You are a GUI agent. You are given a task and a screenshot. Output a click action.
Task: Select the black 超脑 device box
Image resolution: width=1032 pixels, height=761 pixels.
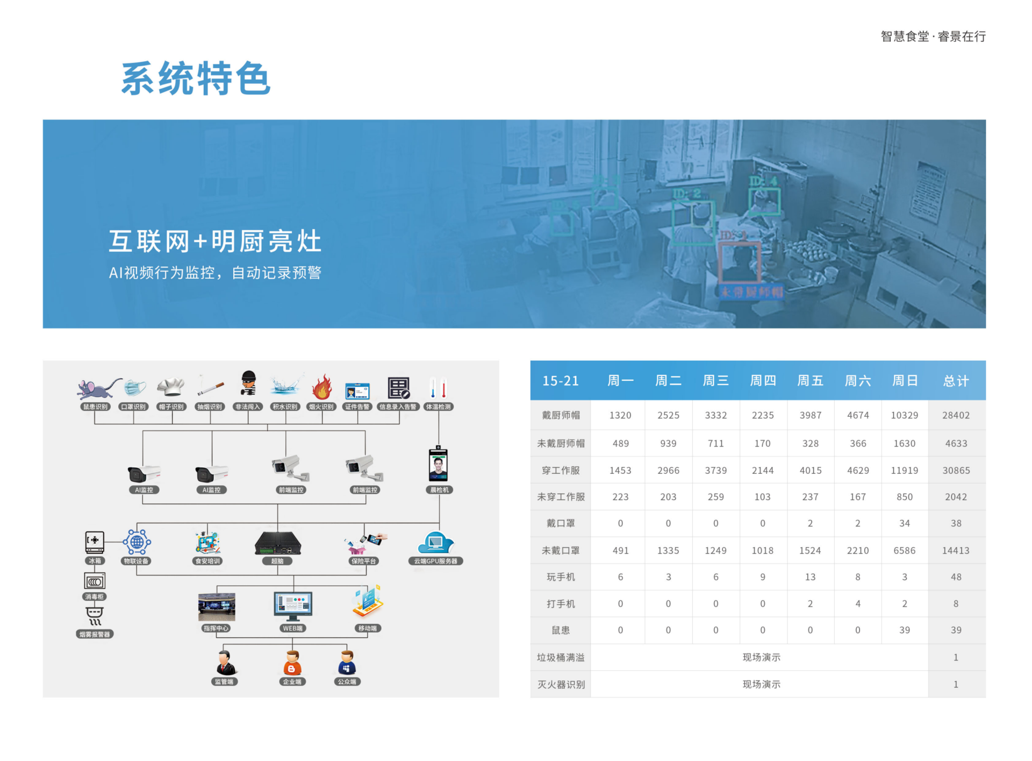point(277,543)
